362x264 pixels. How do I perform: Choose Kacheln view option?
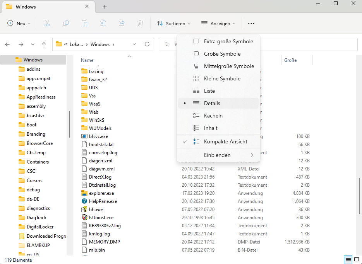click(x=218, y=116)
